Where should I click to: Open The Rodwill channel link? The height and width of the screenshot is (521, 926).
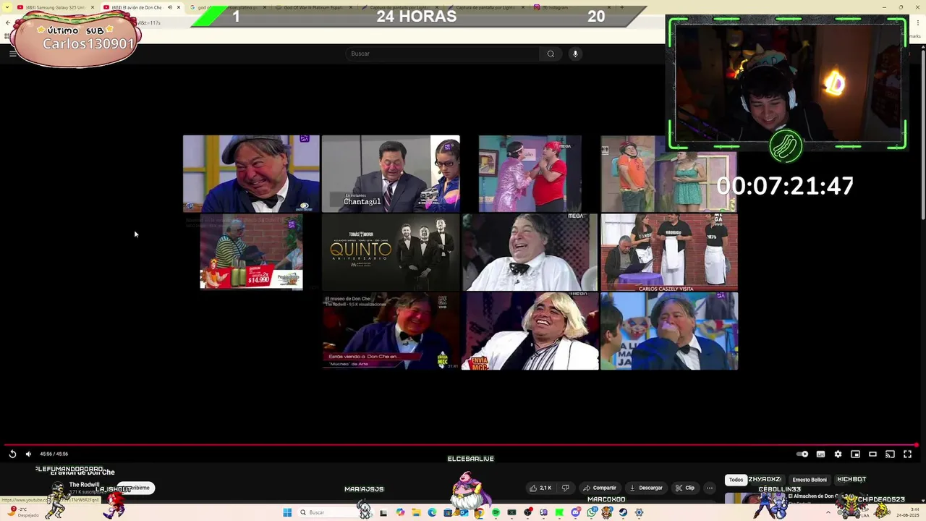point(84,485)
